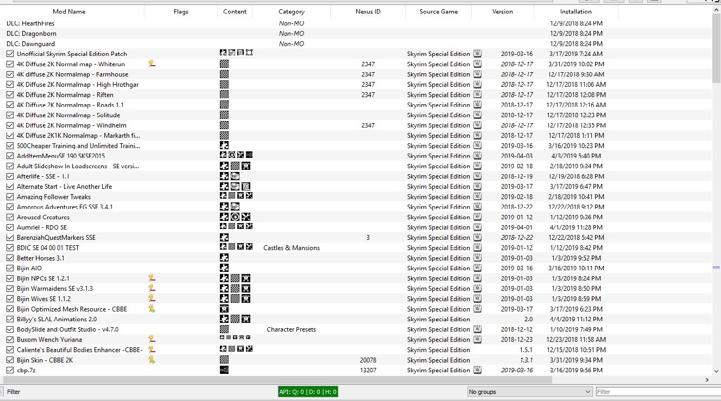721x401 pixels.
Task: Sort the list by Mod Name column
Action: [x=69, y=11]
